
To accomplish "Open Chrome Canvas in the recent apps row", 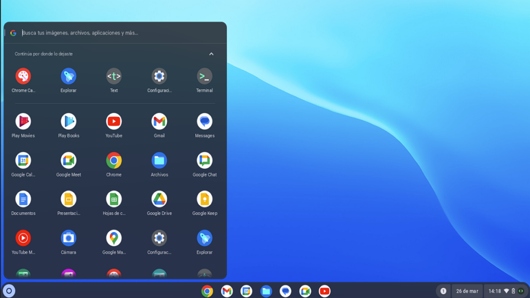I will point(23,76).
